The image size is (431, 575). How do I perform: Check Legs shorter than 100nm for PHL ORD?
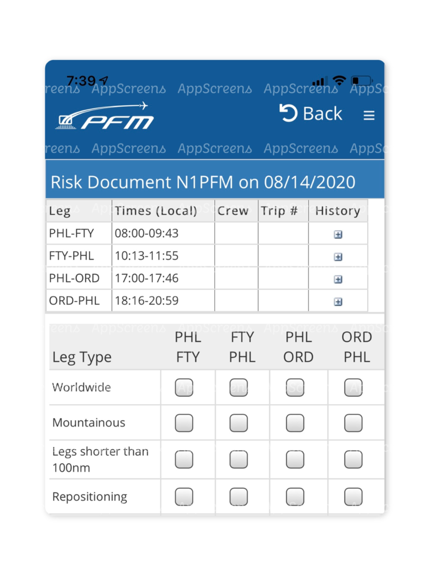(295, 459)
